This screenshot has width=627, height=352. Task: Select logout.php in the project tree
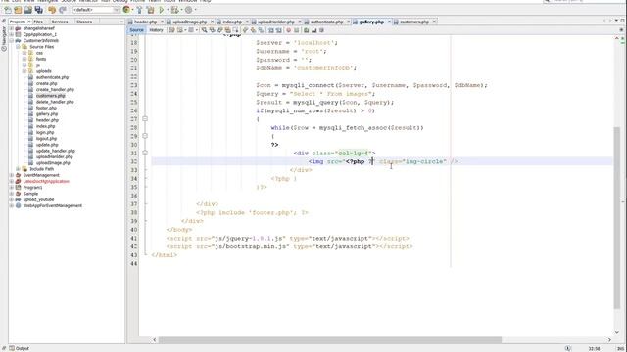(46, 139)
